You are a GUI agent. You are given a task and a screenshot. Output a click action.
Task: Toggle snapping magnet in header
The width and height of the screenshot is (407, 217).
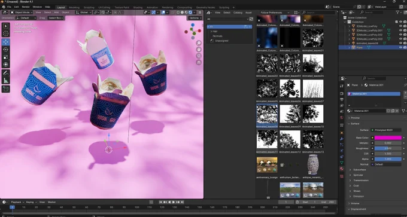(103, 12)
